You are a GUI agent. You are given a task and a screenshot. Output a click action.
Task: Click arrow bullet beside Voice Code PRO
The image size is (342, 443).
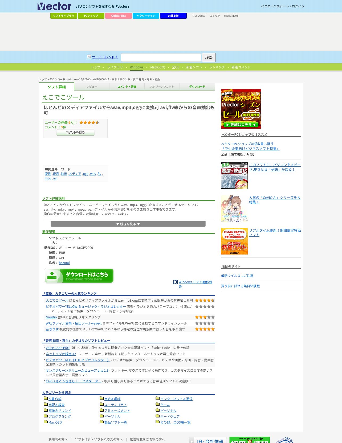pyautogui.click(x=44, y=347)
